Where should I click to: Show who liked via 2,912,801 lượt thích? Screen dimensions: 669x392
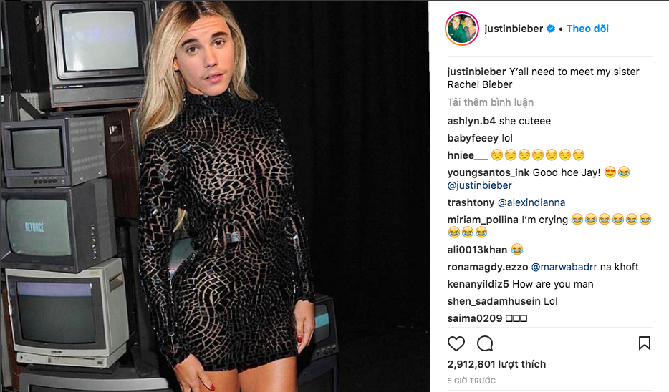point(496,364)
